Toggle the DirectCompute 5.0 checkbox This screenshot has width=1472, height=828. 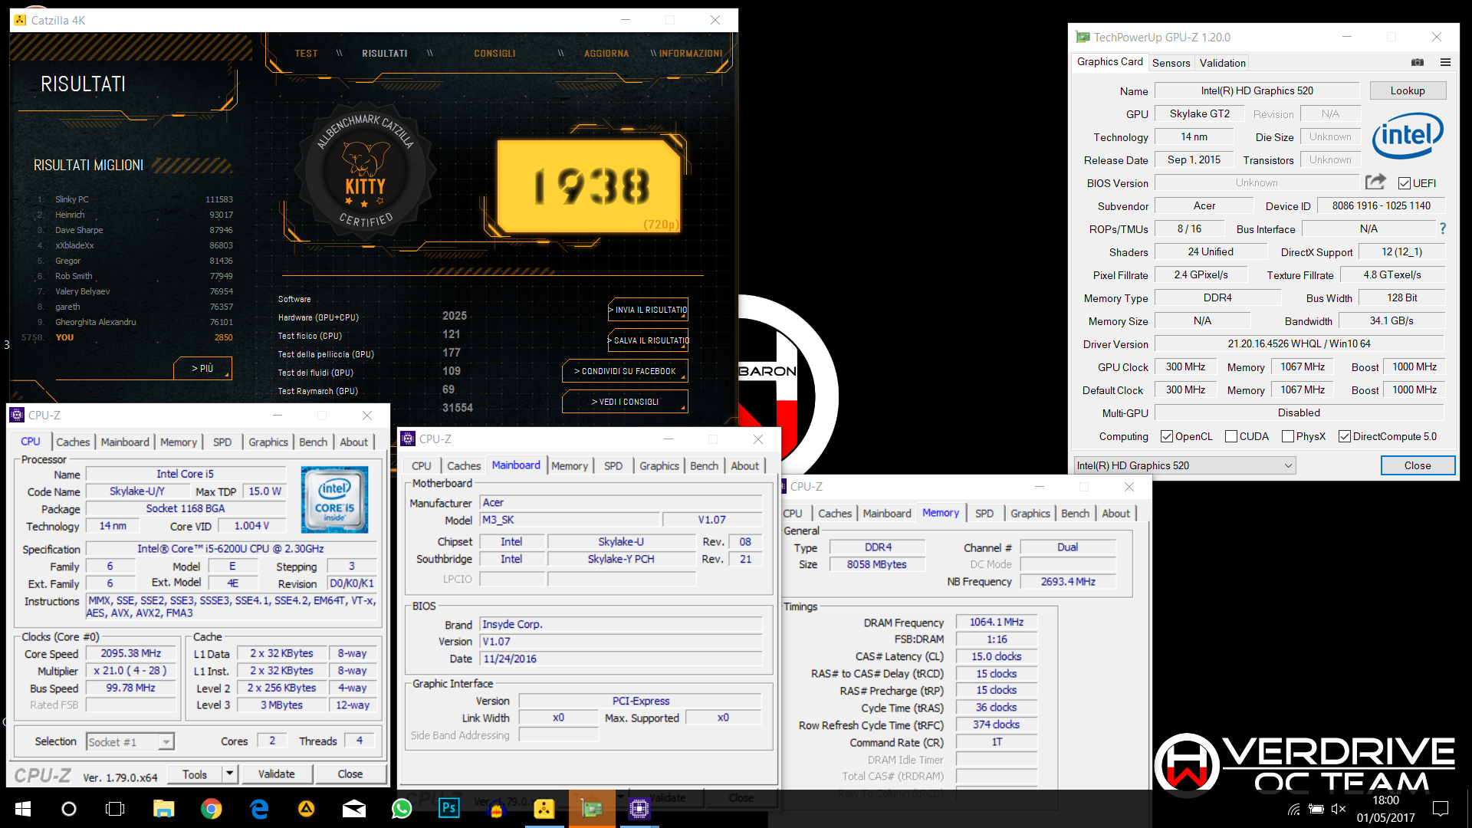pos(1345,436)
